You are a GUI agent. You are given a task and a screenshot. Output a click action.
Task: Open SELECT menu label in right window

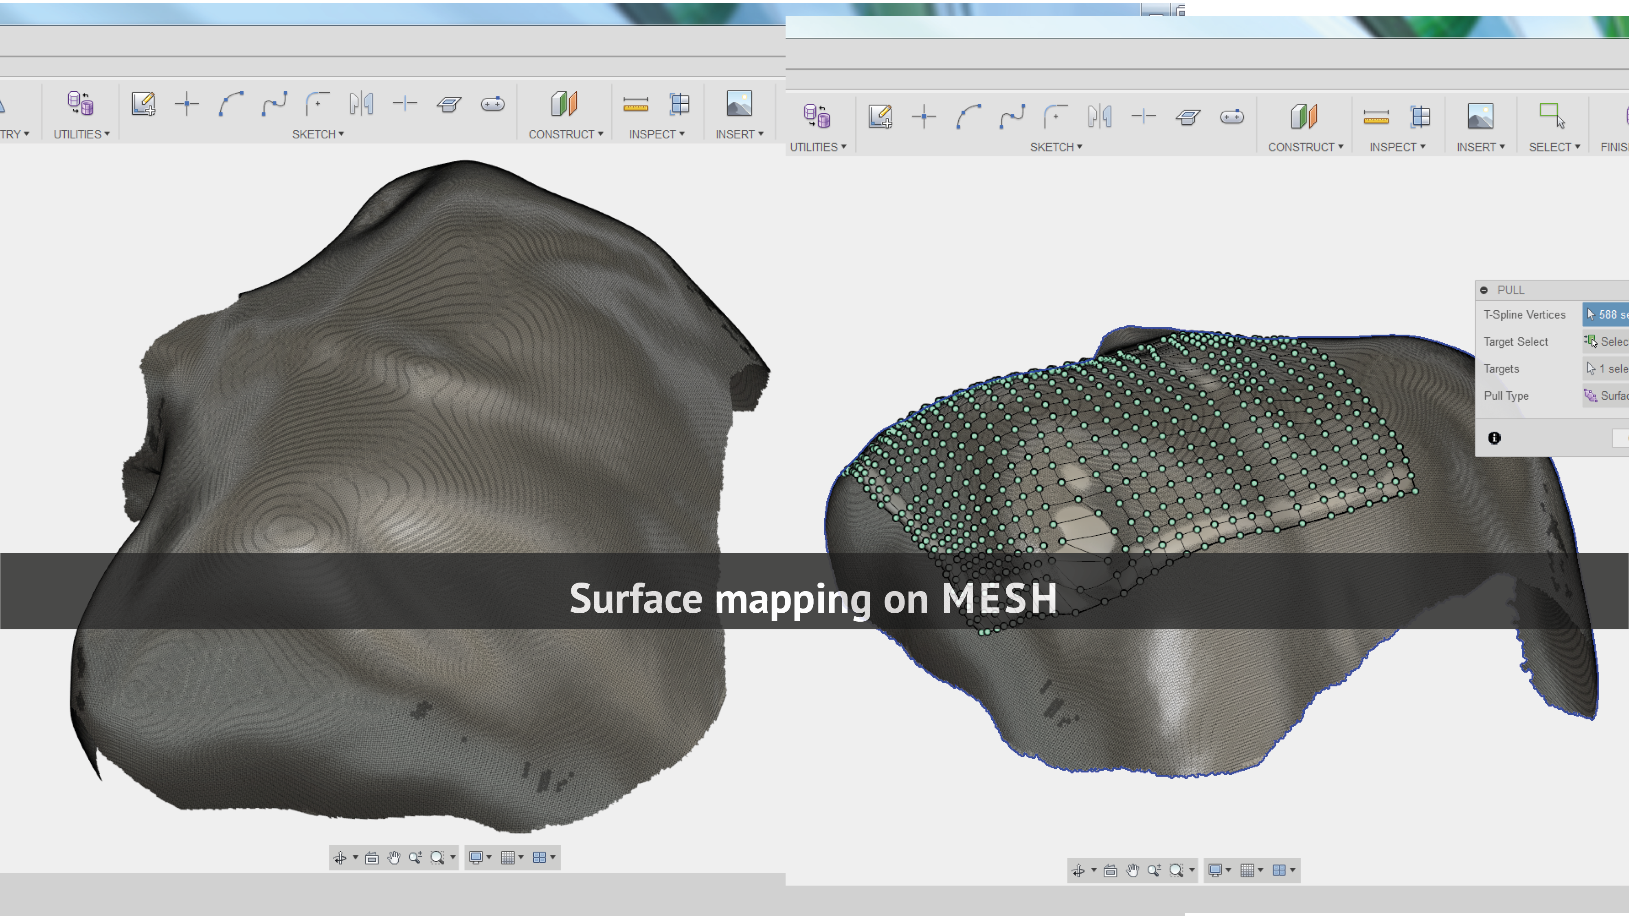pyautogui.click(x=1554, y=147)
